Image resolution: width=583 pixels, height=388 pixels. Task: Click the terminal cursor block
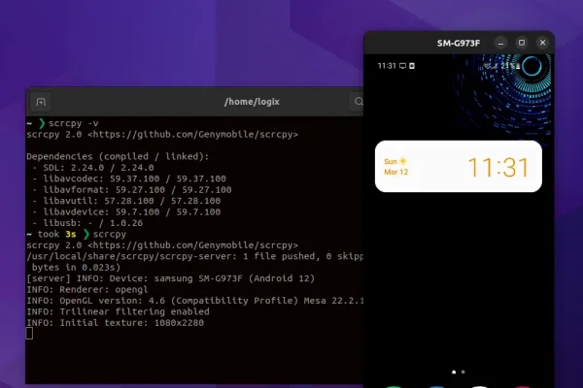coord(29,334)
